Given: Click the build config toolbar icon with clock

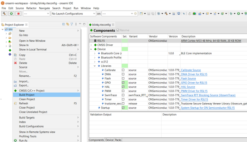Looking at the screenshot, I should click(159, 13).
